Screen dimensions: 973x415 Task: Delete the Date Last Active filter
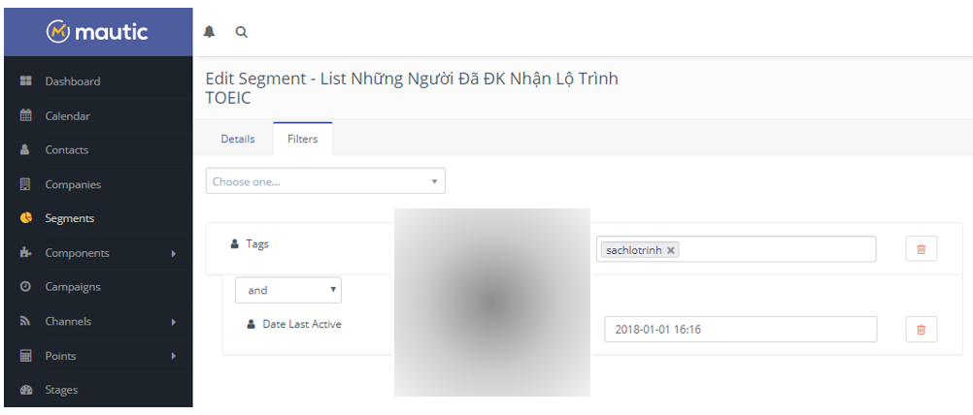pos(921,330)
